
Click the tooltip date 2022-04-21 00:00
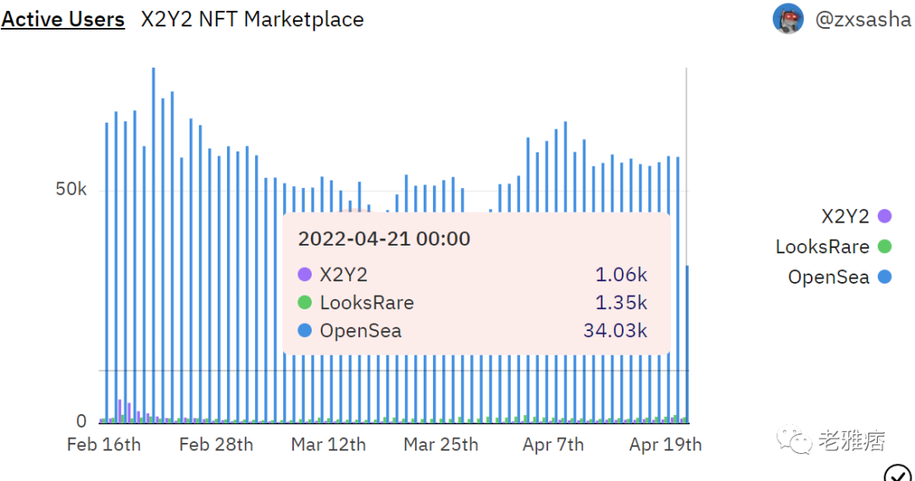[x=384, y=239]
